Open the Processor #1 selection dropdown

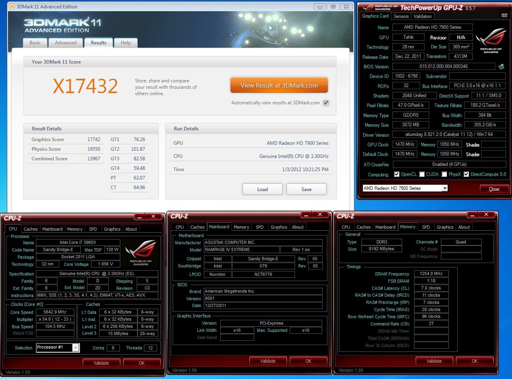pos(76,347)
